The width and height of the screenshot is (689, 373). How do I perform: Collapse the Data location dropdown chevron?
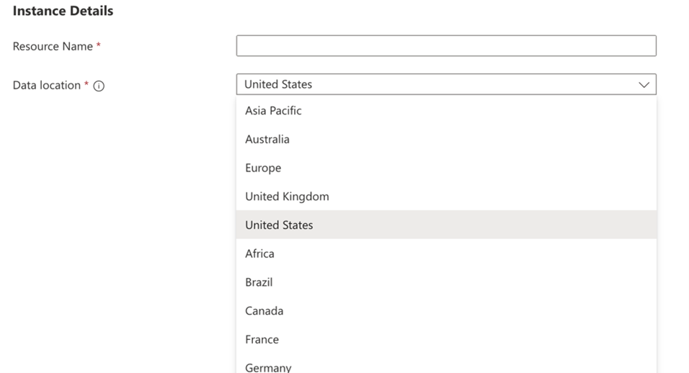pos(644,85)
